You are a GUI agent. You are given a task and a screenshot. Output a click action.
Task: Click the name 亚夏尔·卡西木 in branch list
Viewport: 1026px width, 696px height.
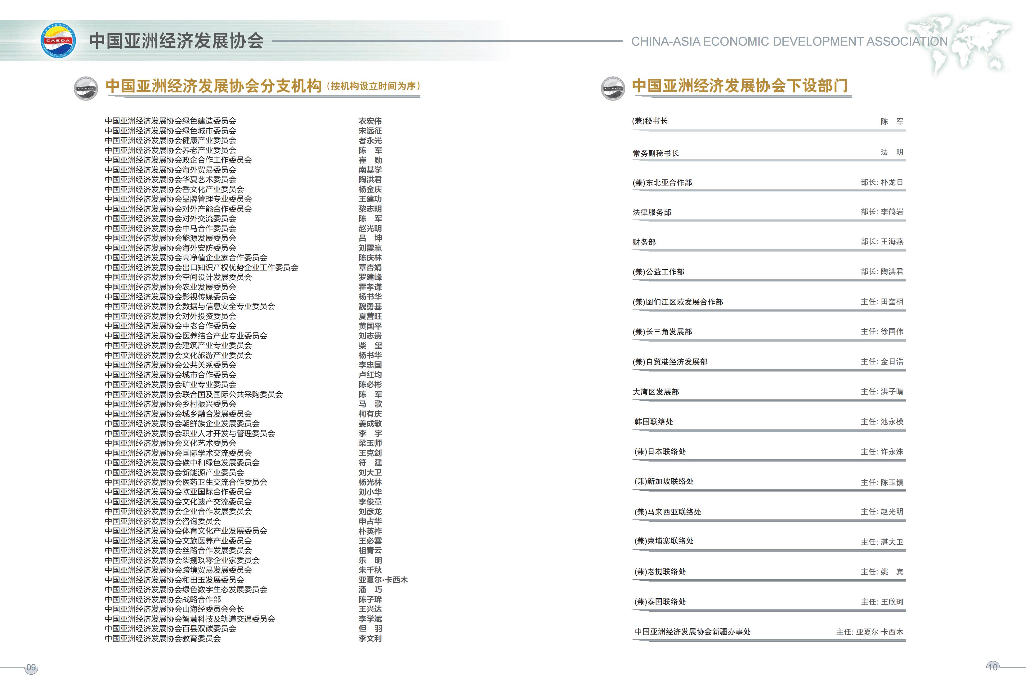pyautogui.click(x=383, y=580)
